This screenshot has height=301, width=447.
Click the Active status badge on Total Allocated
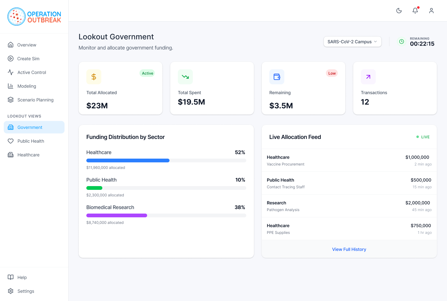147,73
